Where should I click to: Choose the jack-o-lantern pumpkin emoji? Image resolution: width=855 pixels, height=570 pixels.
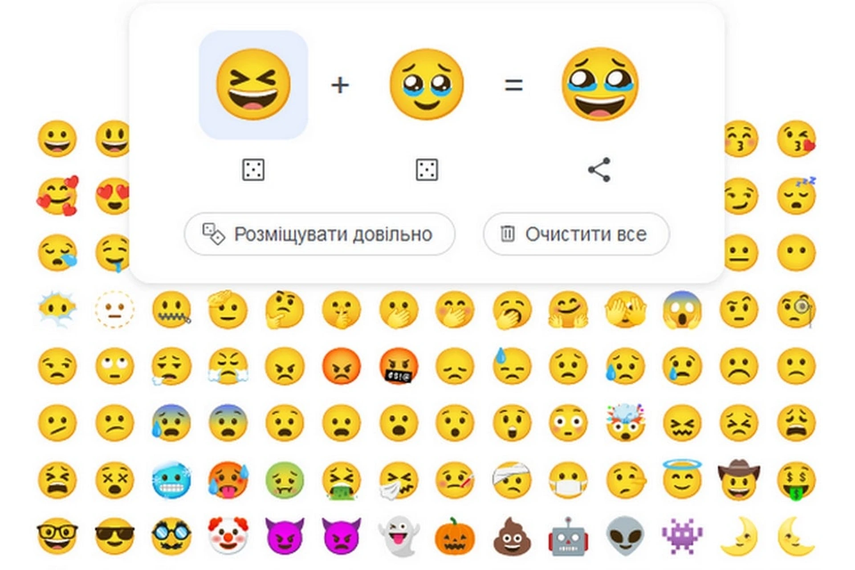(455, 537)
